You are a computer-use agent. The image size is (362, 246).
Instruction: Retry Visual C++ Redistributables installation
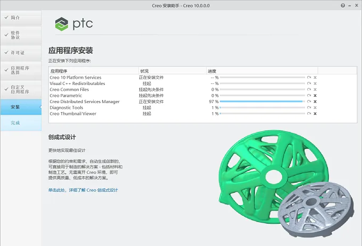(x=309, y=83)
